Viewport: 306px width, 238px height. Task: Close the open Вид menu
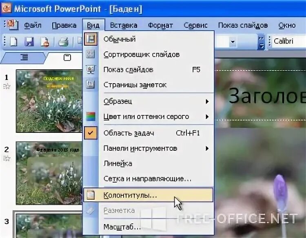coord(93,25)
